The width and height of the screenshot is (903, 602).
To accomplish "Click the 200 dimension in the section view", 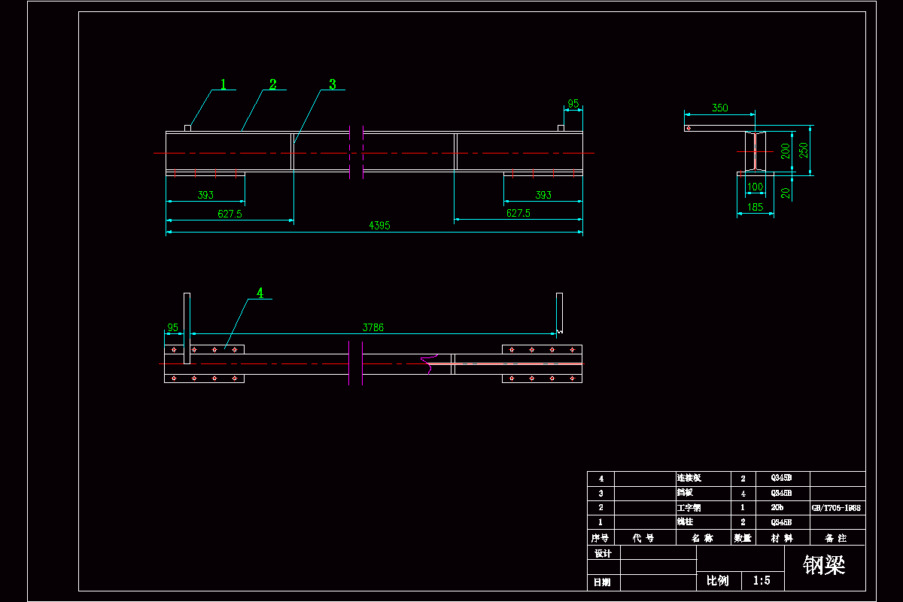I will pos(786,151).
